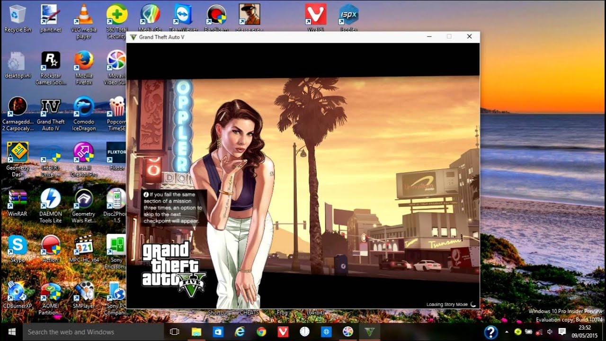The width and height of the screenshot is (606, 341).
Task: Show hidden system tray icons
Action: point(507,332)
